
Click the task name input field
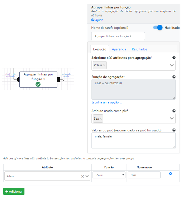coord(118,36)
